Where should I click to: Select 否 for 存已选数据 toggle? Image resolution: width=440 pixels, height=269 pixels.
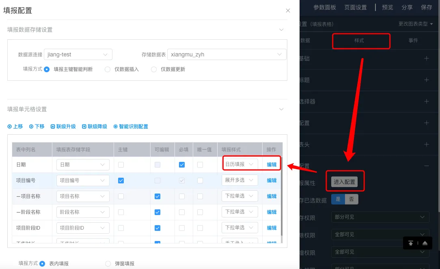click(x=352, y=199)
